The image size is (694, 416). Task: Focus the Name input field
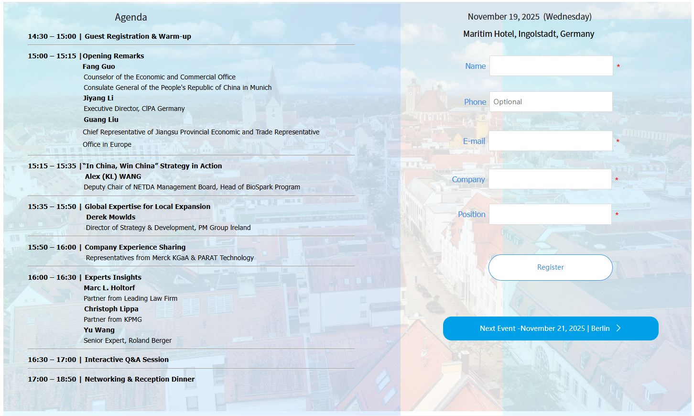(x=551, y=66)
